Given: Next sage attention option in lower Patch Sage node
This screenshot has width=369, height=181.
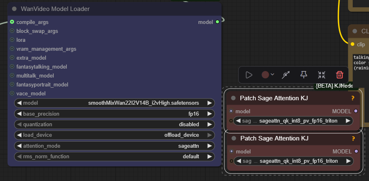Looking at the screenshot, I should [348, 161].
